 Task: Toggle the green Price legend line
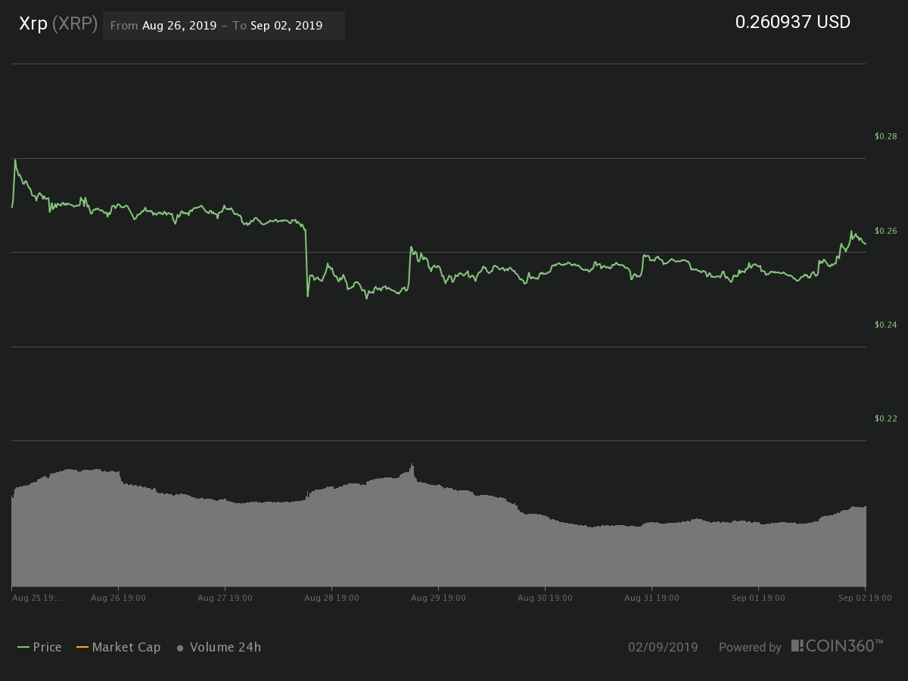(23, 647)
